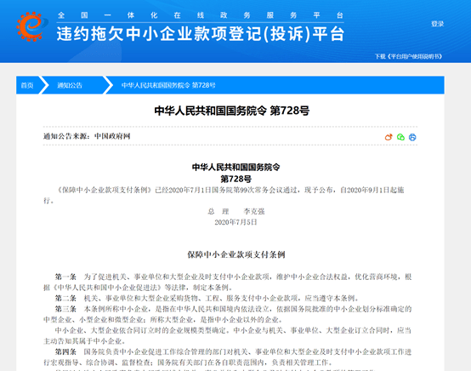Screen dimensions: 471x371
Task: Click 保障中小企业款项支付条例 subtitle
Action: tap(236, 254)
